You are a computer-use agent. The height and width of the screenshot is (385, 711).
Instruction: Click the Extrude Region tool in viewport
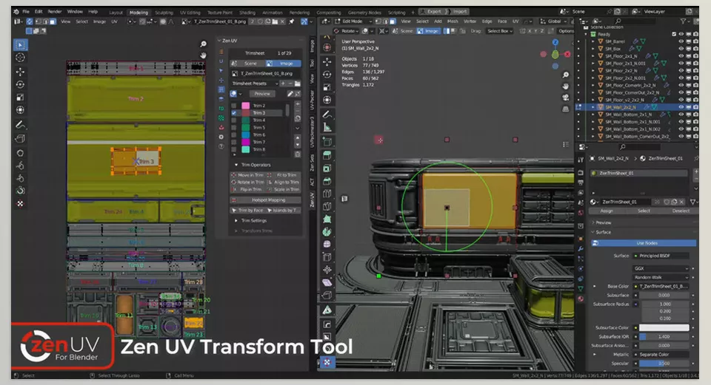click(x=327, y=155)
